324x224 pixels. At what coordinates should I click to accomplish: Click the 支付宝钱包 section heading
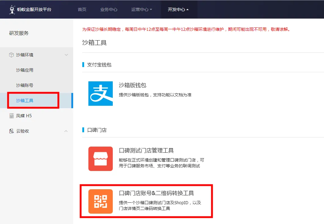pos(99,65)
